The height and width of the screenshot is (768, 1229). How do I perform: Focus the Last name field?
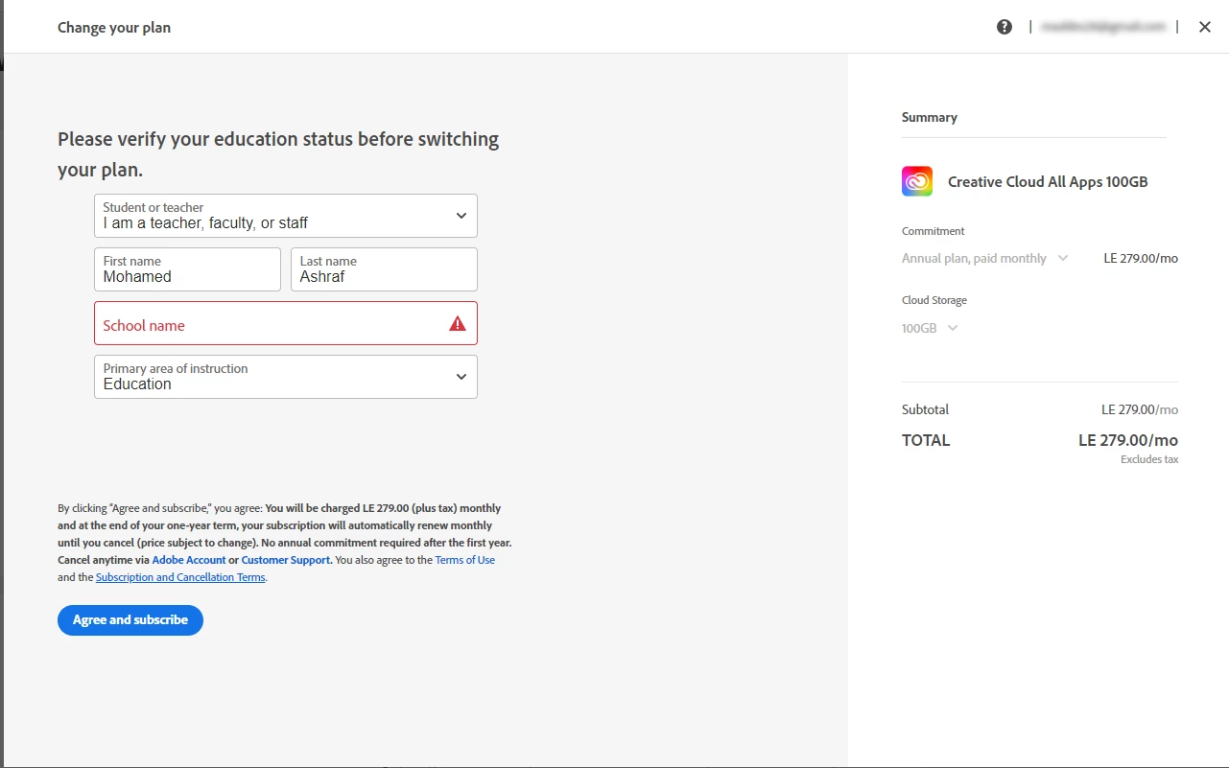(x=384, y=269)
